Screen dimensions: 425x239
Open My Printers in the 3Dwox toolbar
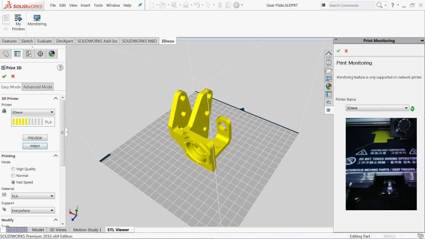[18, 20]
